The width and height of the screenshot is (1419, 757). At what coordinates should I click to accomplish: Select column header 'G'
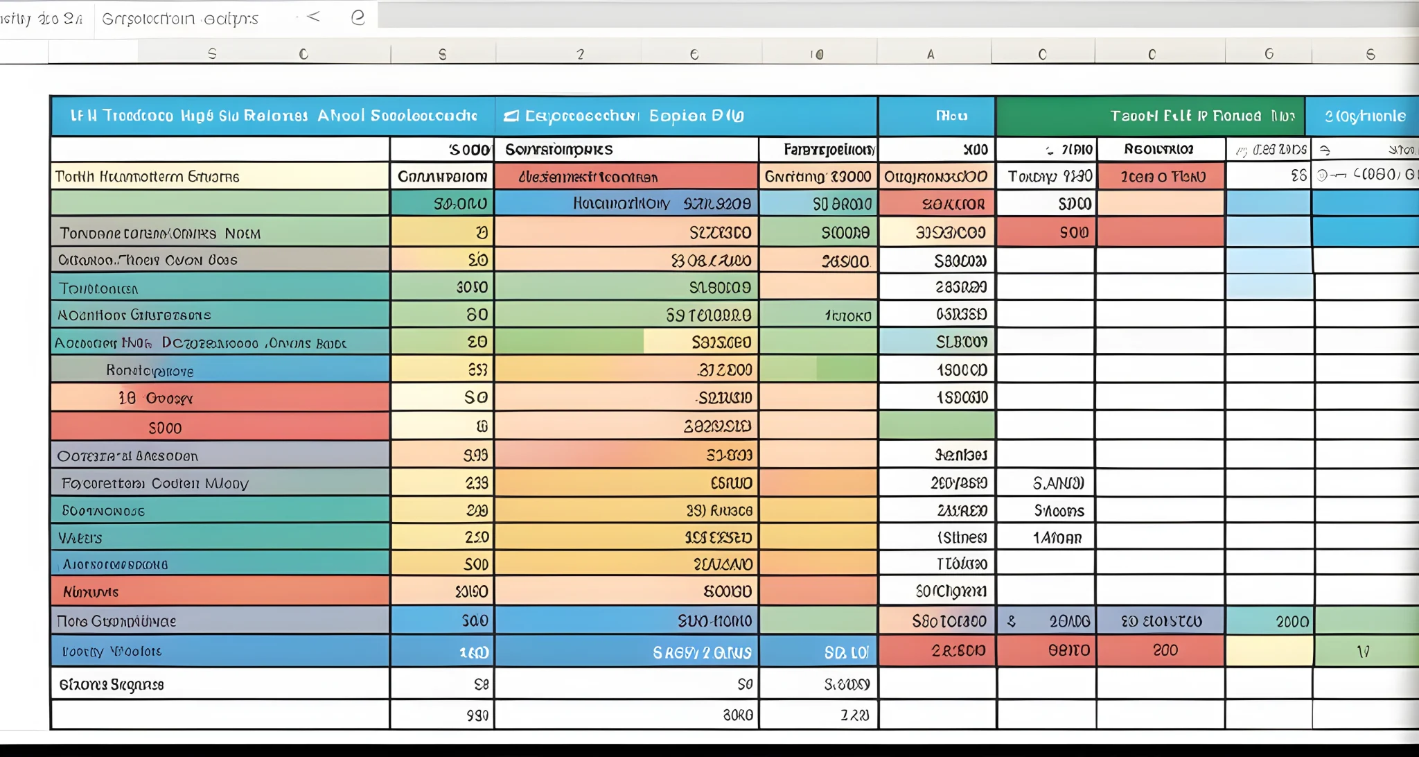pyautogui.click(x=1269, y=54)
